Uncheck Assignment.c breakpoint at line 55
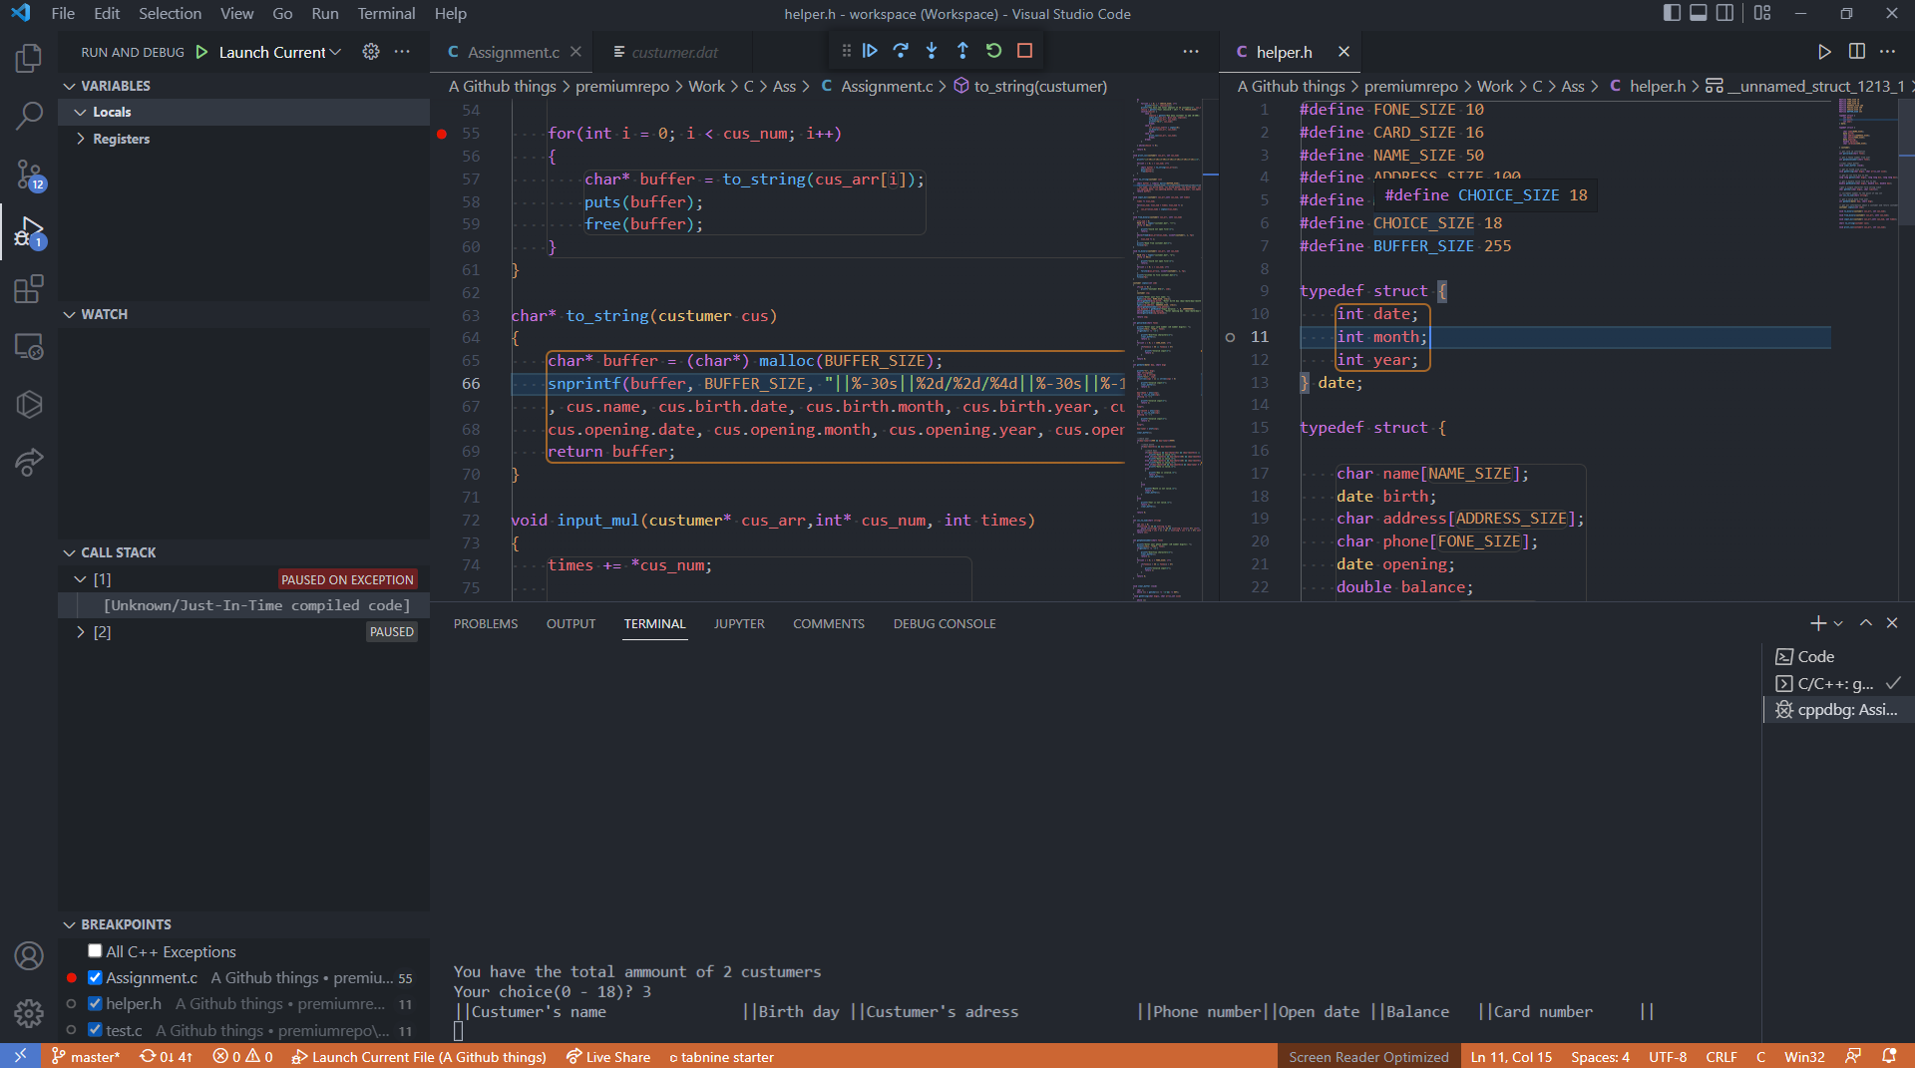 (x=95, y=977)
